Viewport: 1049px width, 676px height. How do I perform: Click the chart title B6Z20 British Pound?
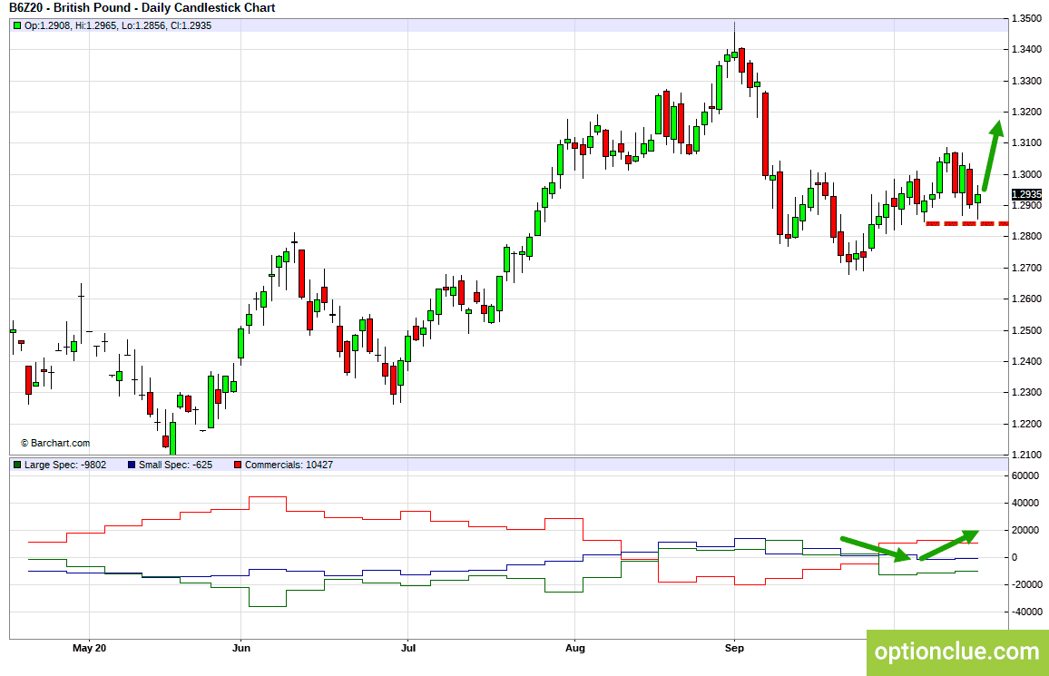pos(142,8)
